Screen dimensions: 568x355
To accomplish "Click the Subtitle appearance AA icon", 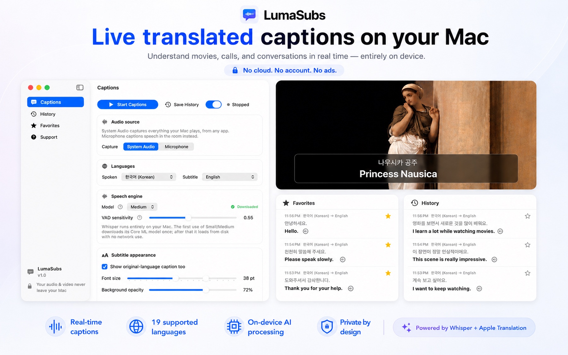I will tap(105, 255).
